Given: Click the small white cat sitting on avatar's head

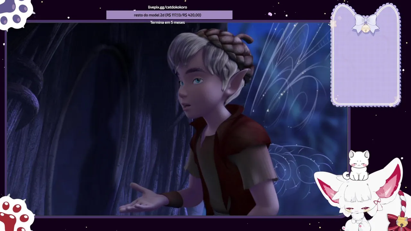Looking at the screenshot, I should 357,165.
